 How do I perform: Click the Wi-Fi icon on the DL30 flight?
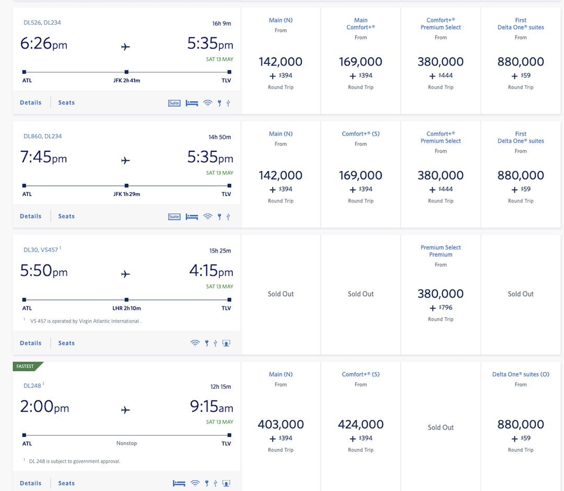(x=195, y=343)
